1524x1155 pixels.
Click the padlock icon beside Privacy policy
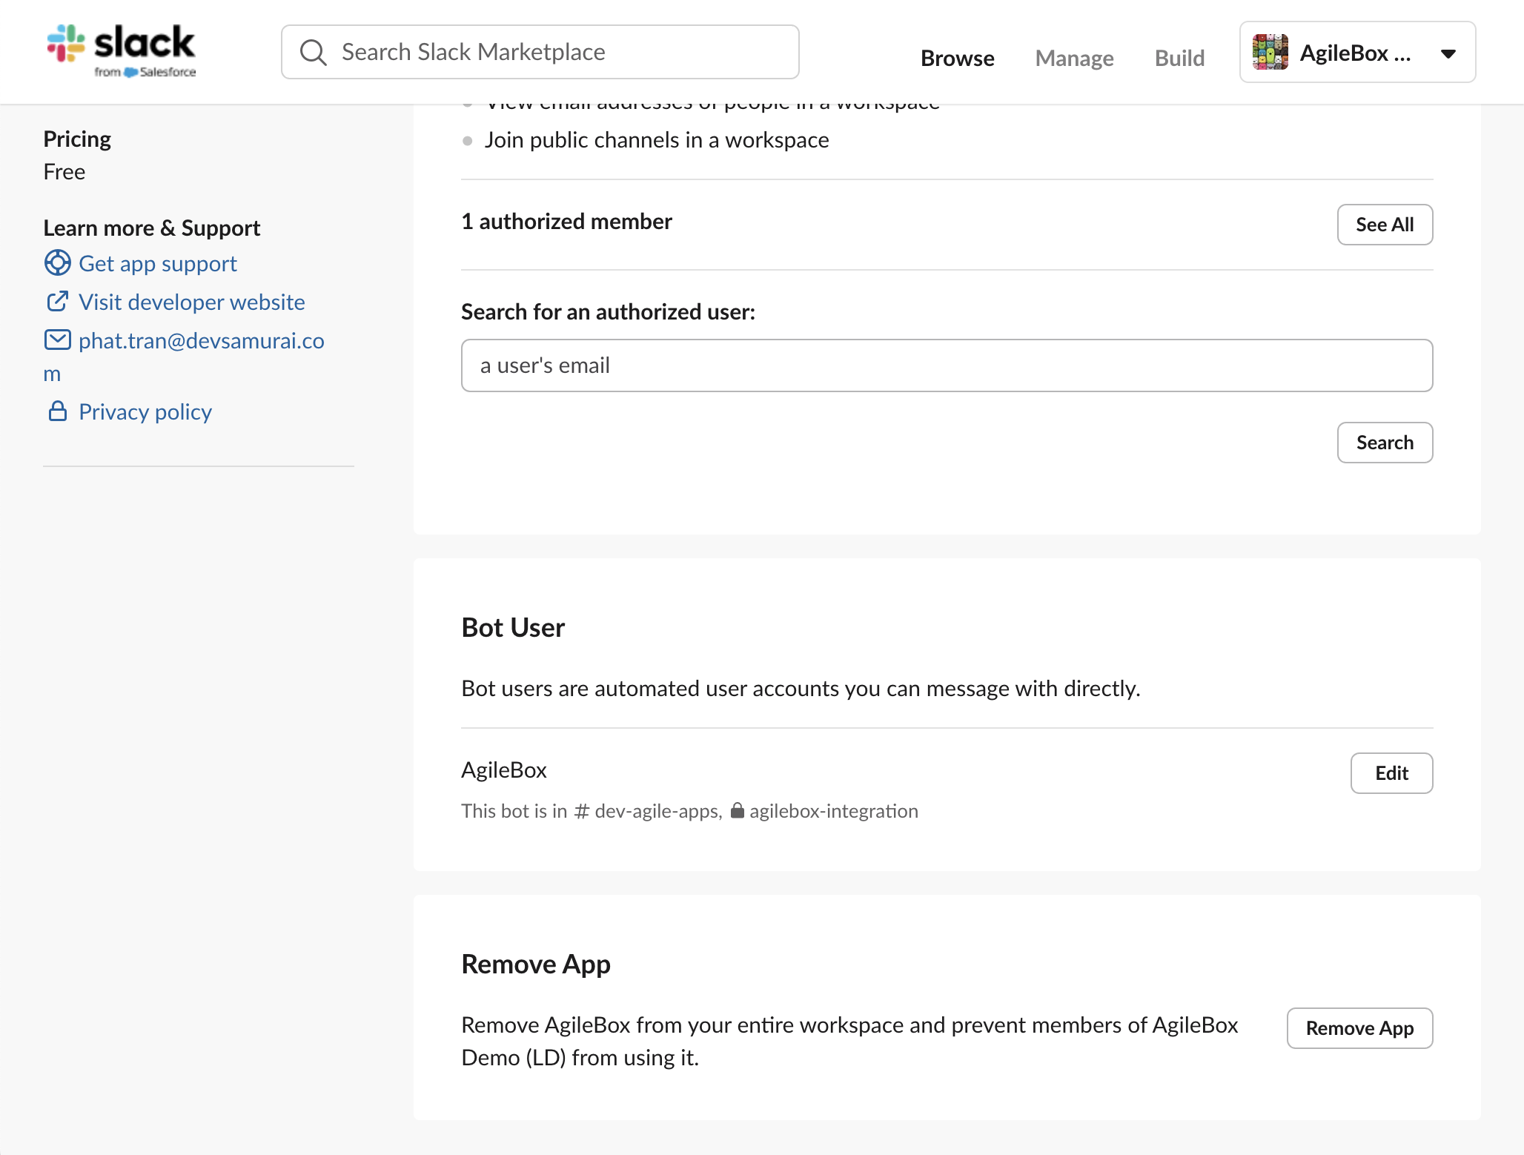click(58, 411)
